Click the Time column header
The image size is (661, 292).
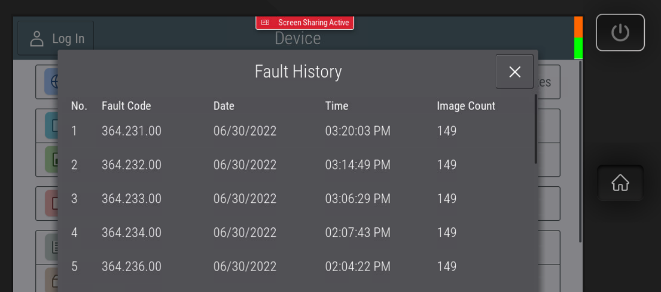(336, 106)
